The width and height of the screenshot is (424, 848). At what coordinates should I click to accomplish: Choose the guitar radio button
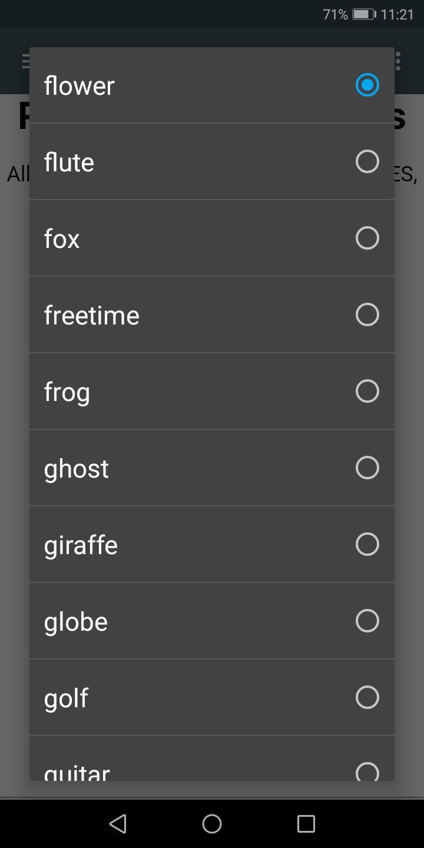(x=367, y=771)
